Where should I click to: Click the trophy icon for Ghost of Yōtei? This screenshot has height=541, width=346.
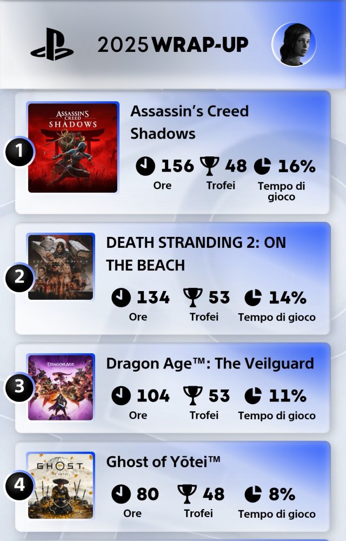point(187,494)
